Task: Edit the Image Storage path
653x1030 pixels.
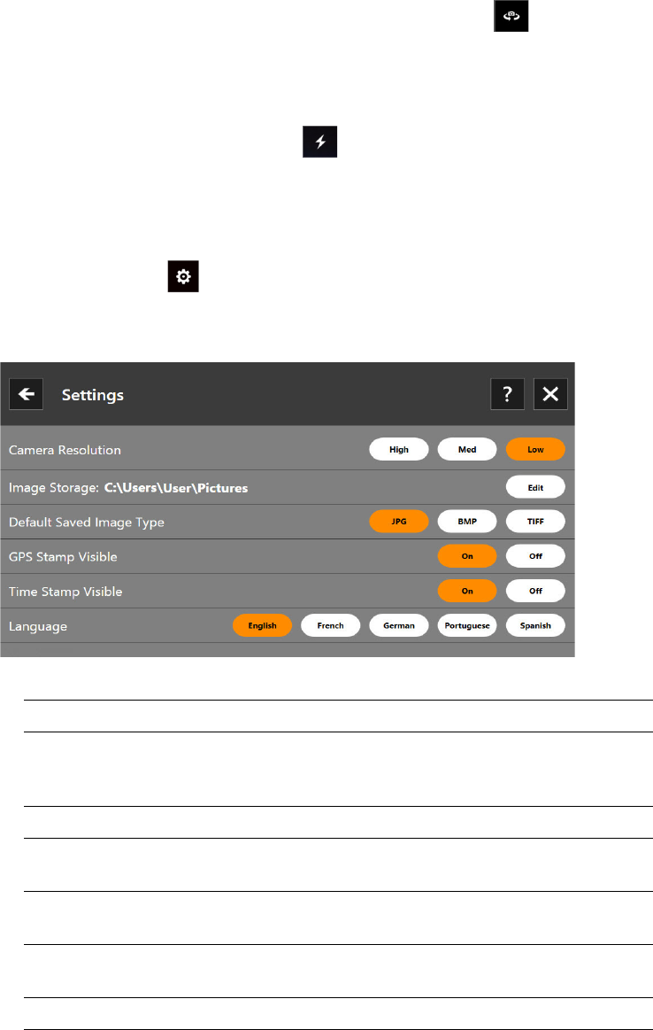Action: pos(535,487)
